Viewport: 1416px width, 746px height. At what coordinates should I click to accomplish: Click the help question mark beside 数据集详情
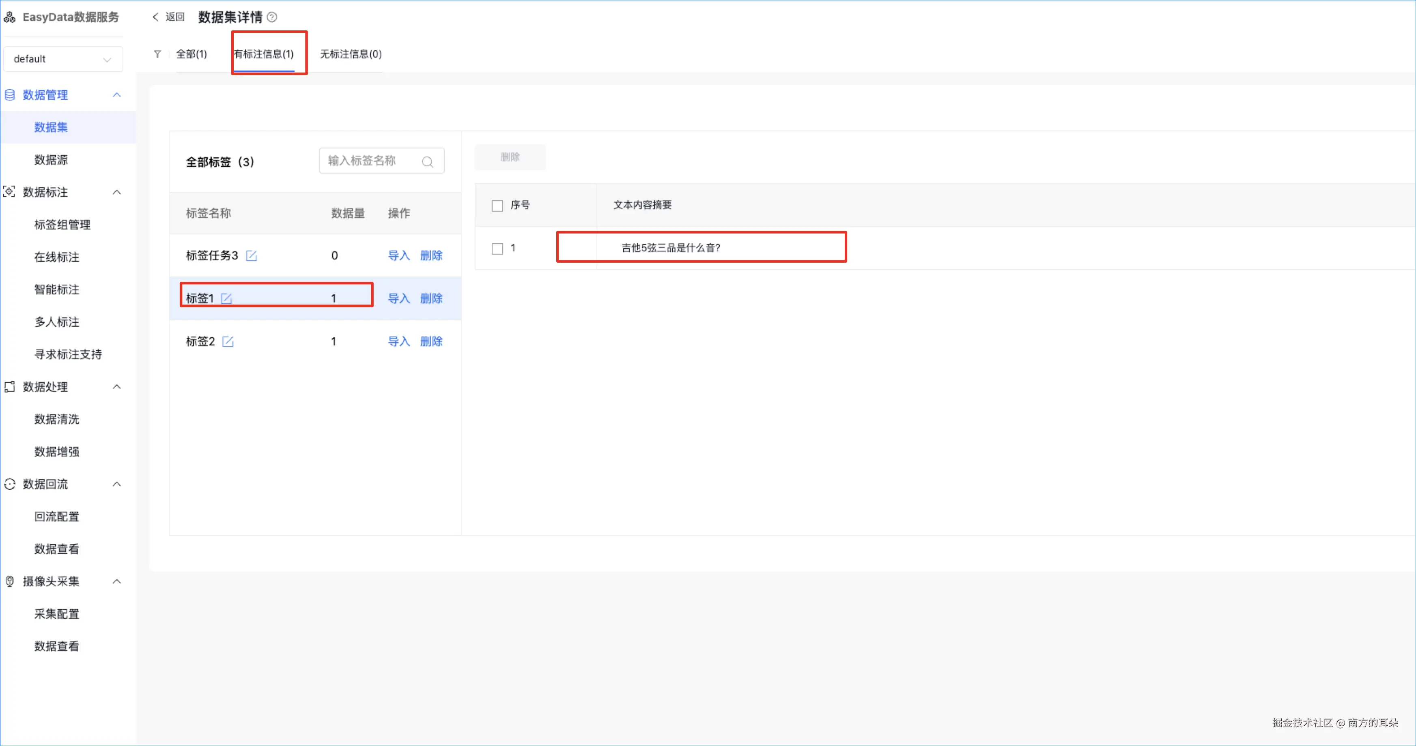click(272, 17)
